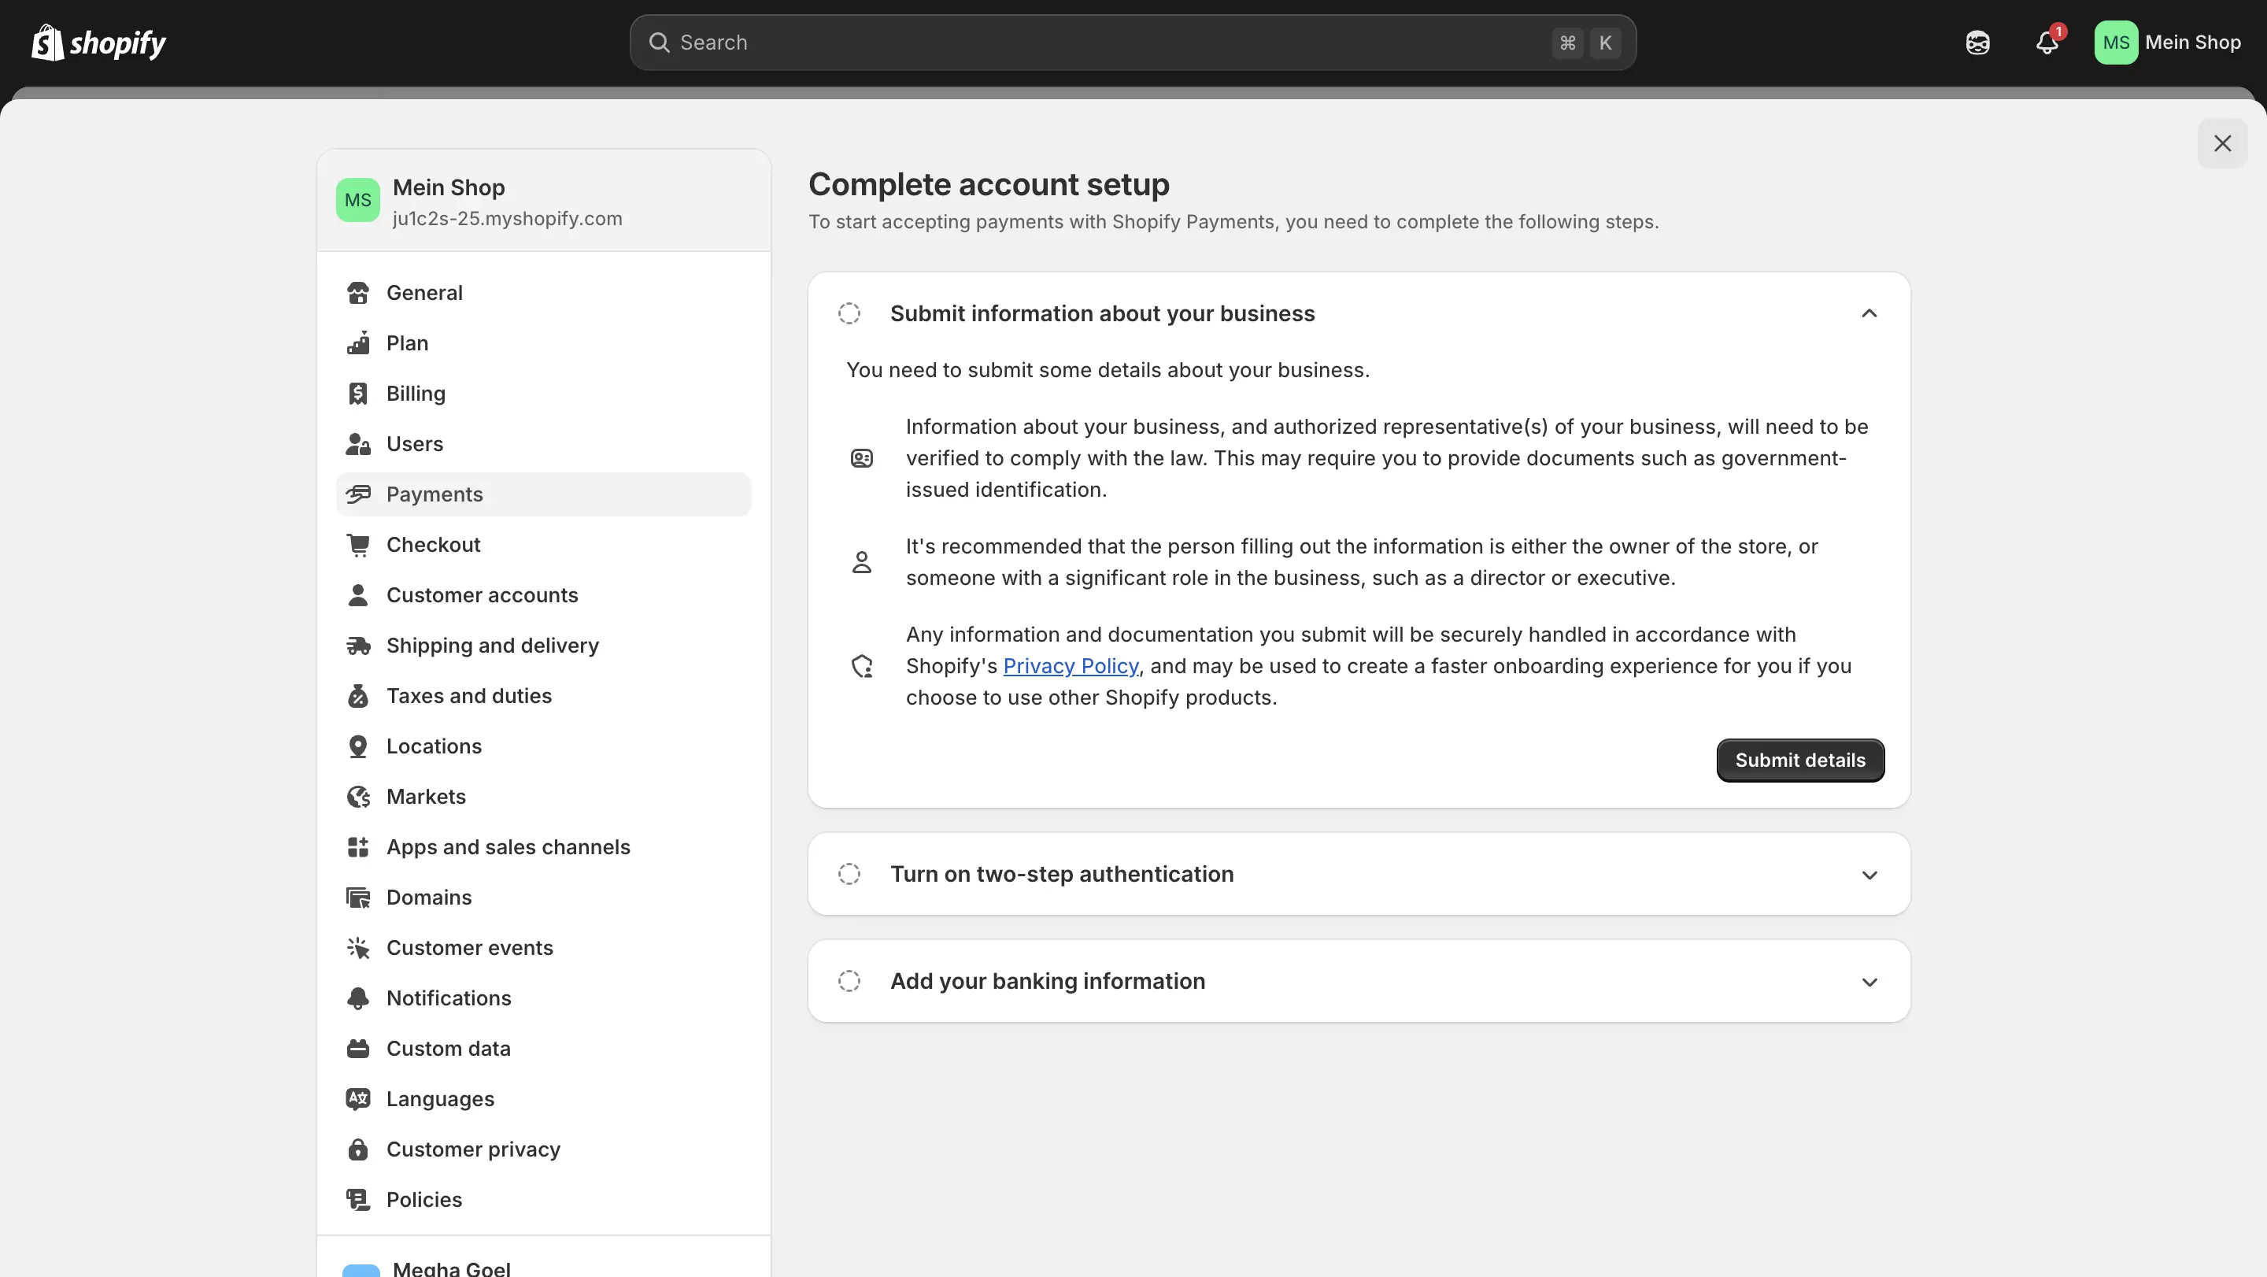
Task: Click the MS avatar in top bar
Action: click(2116, 43)
